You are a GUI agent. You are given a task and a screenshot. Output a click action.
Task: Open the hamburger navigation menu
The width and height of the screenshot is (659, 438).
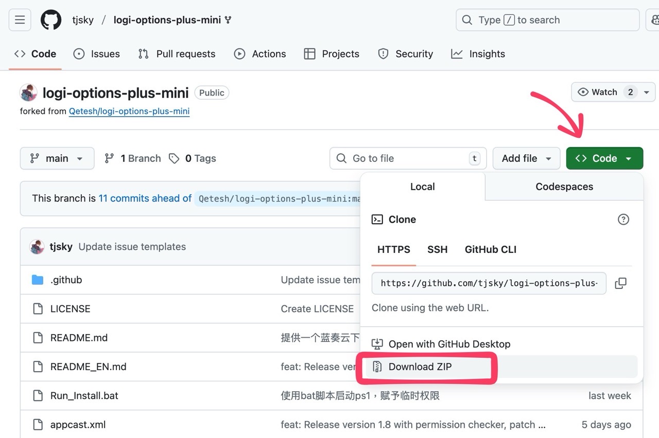tap(20, 20)
